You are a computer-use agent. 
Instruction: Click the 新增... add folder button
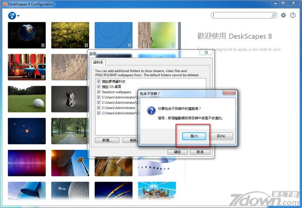coord(107,140)
